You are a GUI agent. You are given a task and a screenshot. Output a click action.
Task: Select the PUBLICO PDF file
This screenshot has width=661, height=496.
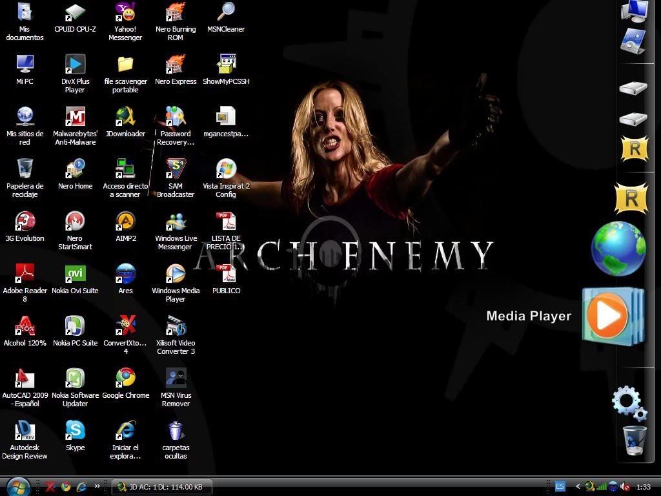click(225, 279)
